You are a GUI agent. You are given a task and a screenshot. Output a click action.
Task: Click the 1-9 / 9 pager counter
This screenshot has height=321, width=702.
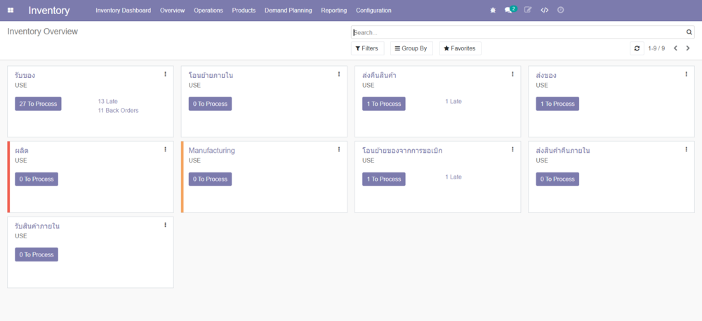[x=656, y=48]
